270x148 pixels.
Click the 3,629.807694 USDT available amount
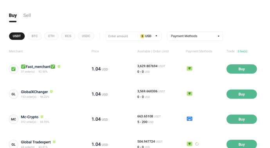click(151, 66)
